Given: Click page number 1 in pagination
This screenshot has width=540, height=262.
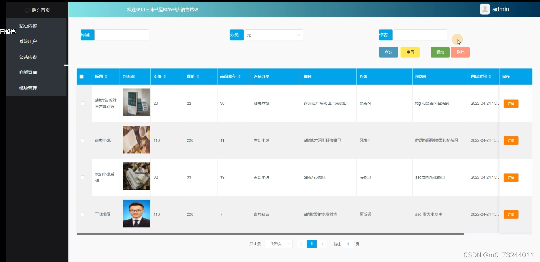Looking at the screenshot, I should (x=312, y=244).
